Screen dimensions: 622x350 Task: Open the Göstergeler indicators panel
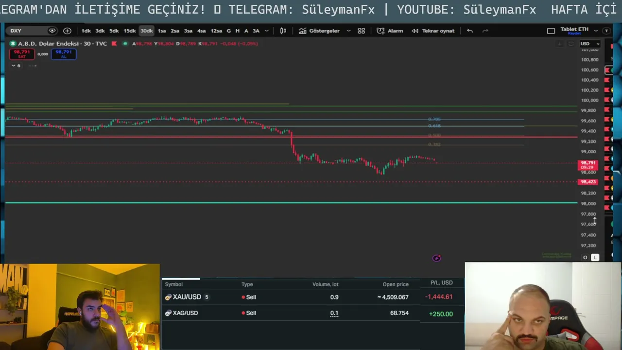point(319,31)
